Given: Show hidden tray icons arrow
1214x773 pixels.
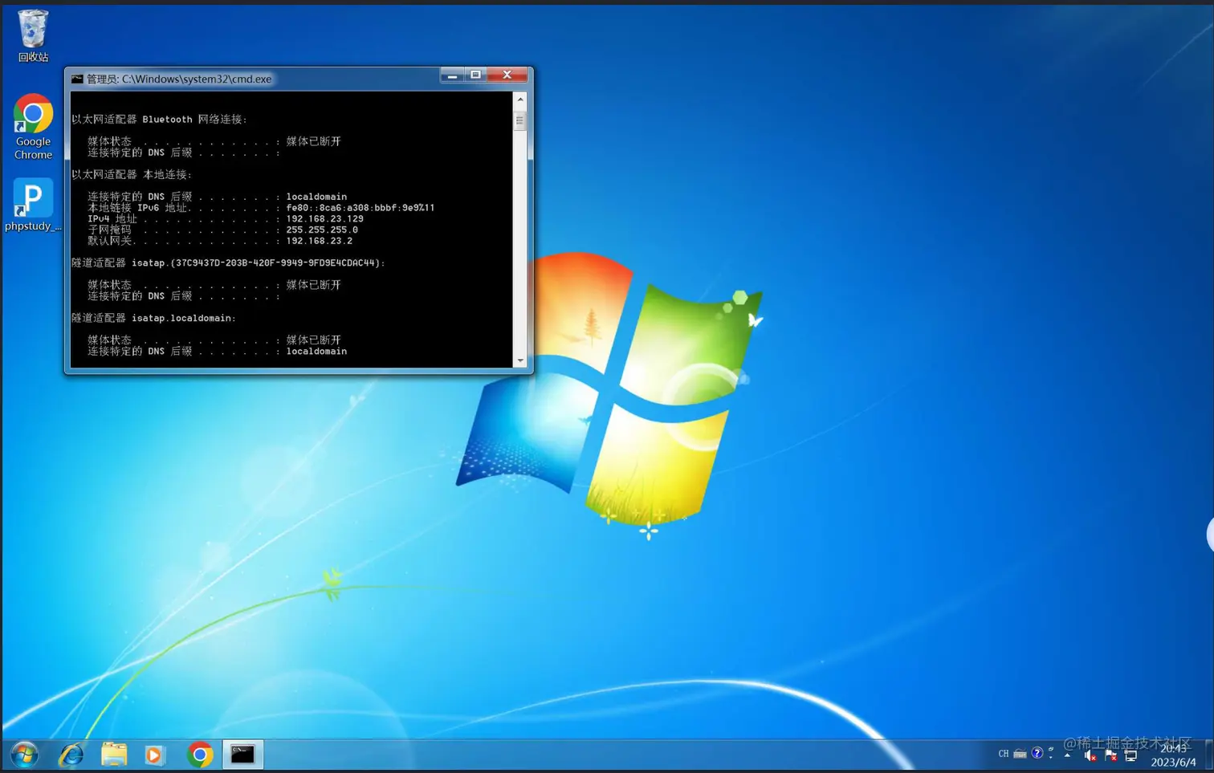Looking at the screenshot, I should (1067, 755).
